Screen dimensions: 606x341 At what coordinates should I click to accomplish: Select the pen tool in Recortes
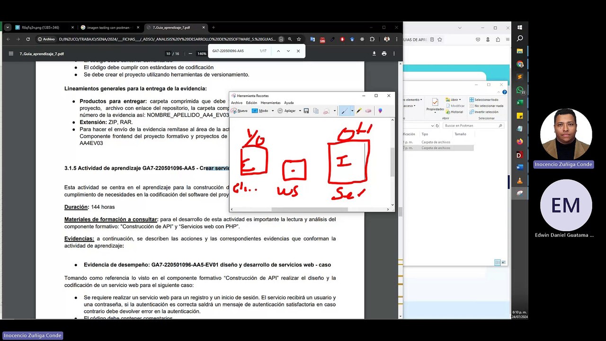[x=344, y=111]
